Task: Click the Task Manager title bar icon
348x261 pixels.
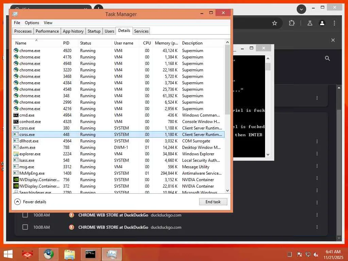Action: [15, 14]
